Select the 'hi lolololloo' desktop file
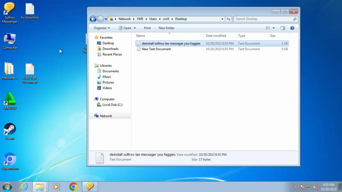 pyautogui.click(x=30, y=12)
